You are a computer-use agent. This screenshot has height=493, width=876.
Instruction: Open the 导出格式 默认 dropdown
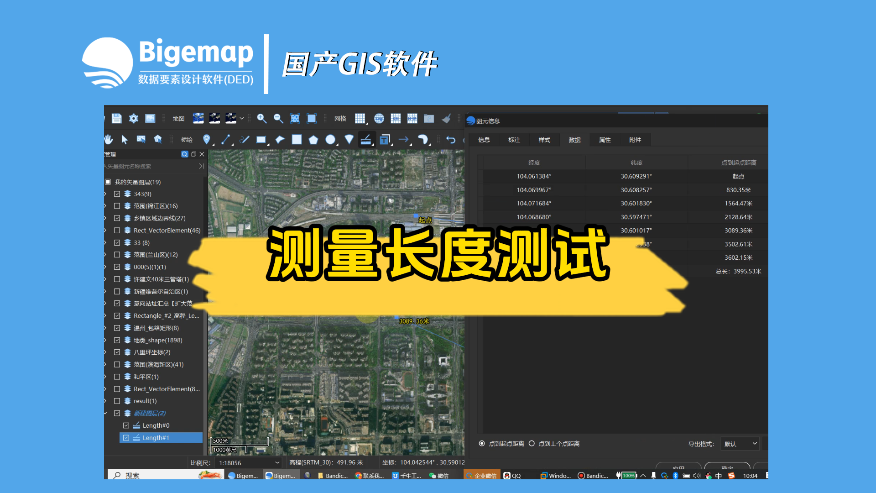click(740, 444)
